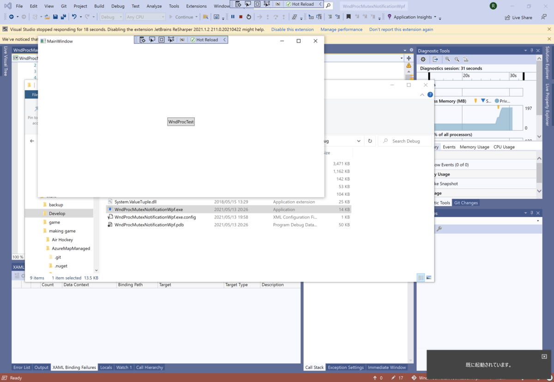
Task: Open the Any CPU platform dropdown
Action: coord(163,17)
